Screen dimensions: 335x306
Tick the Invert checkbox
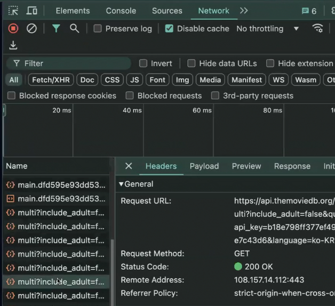click(x=143, y=63)
